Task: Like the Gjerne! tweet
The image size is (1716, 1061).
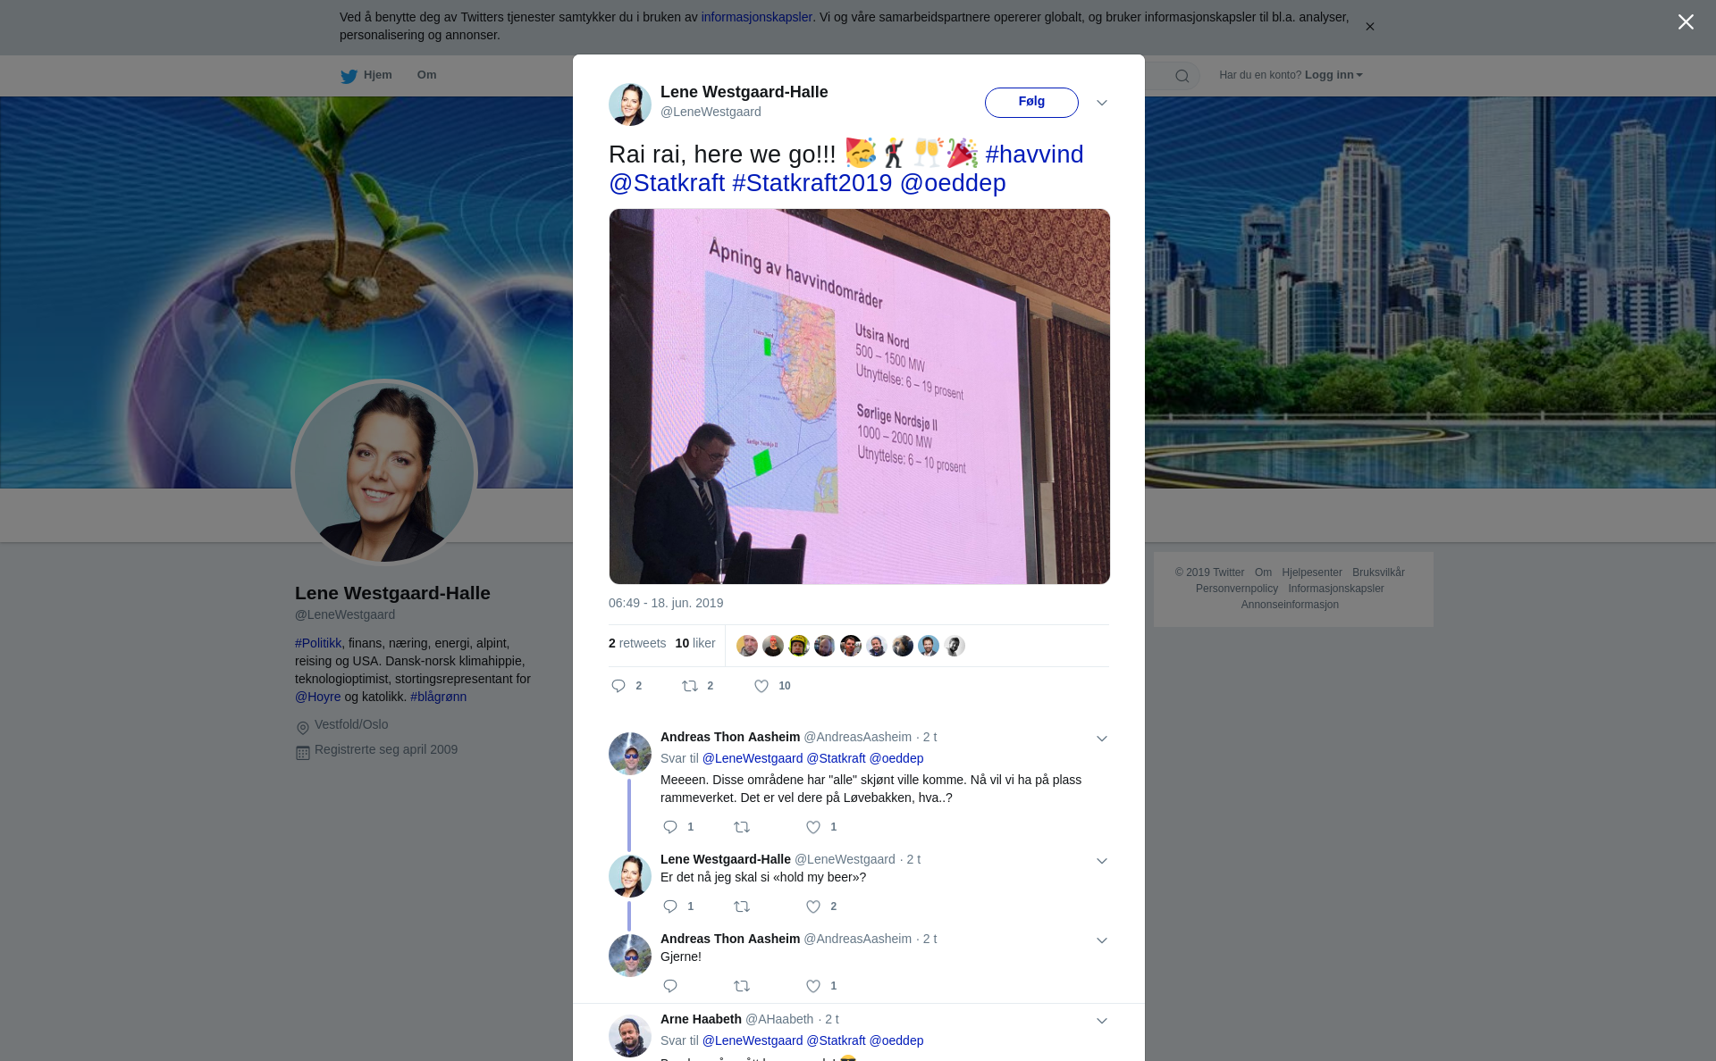Action: coord(813,986)
